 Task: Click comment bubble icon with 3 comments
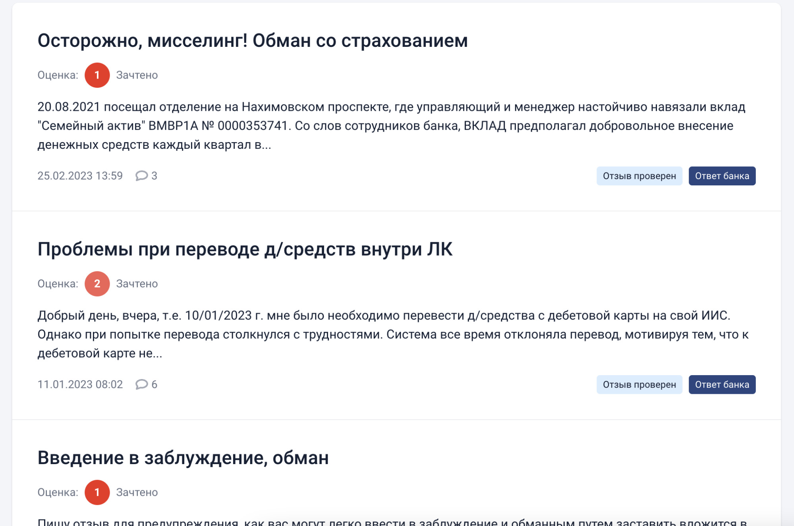click(141, 176)
